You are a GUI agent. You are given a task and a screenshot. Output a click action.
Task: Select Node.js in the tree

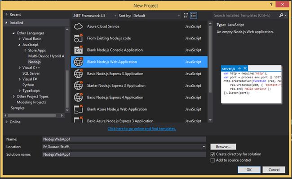35,62
